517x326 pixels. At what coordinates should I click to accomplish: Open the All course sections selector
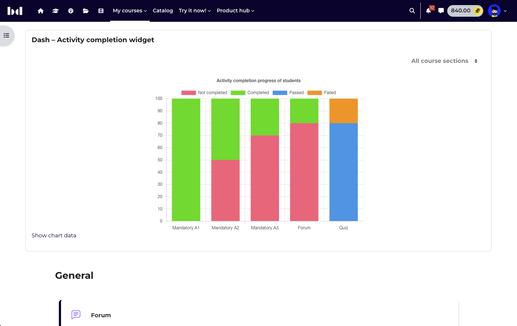pyautogui.click(x=444, y=61)
